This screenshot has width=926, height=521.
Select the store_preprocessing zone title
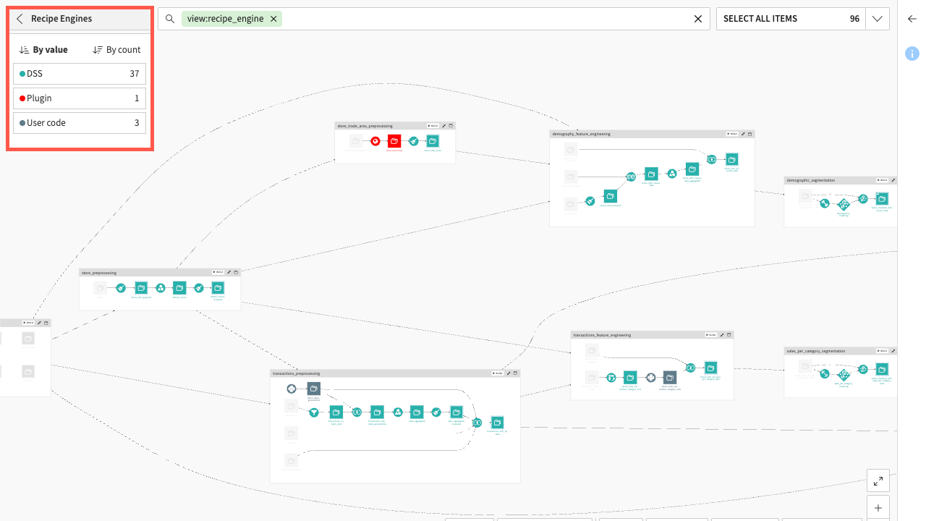point(99,273)
